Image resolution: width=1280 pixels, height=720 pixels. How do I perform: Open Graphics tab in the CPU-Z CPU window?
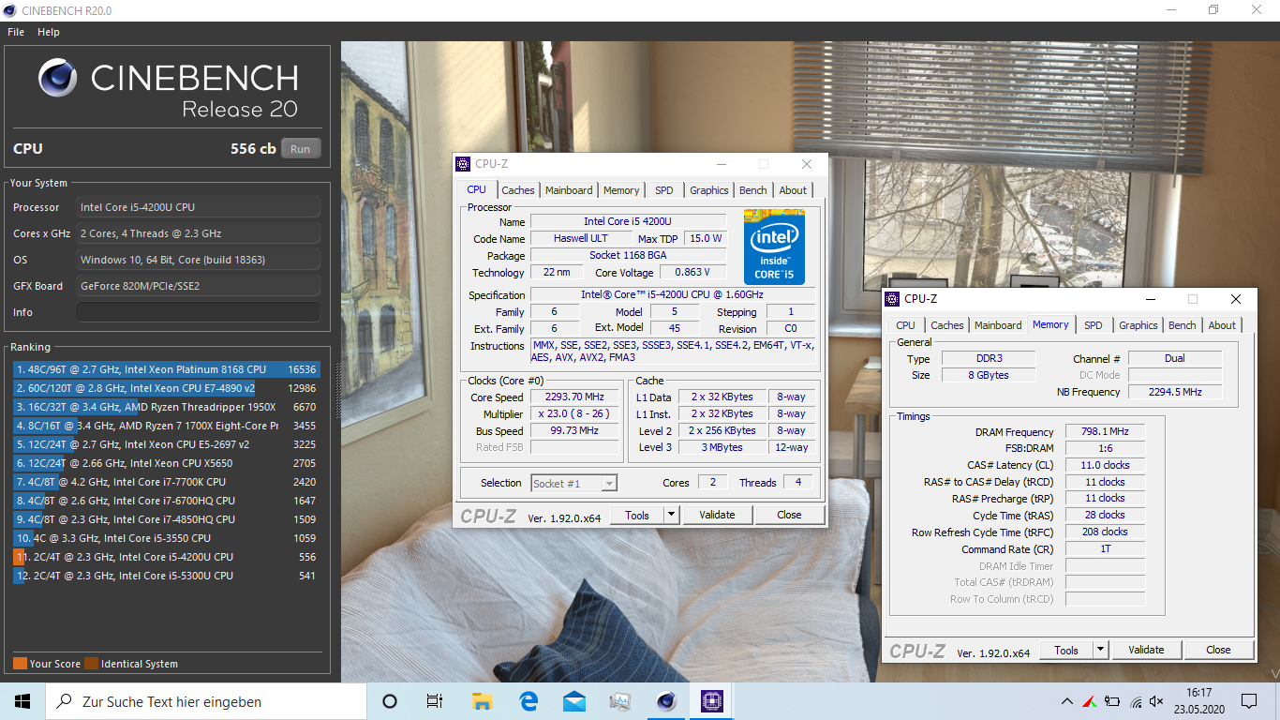(709, 190)
